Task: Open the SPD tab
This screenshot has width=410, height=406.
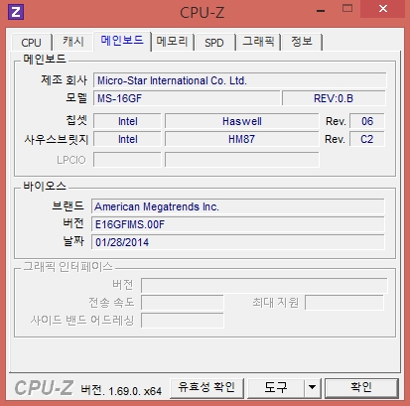Action: (214, 43)
